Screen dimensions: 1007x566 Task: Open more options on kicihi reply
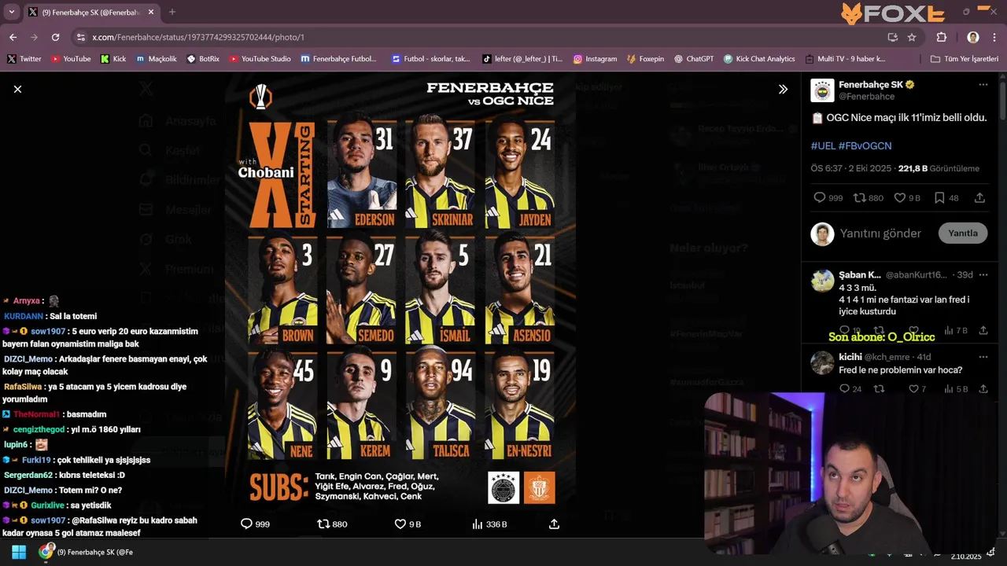click(x=983, y=357)
